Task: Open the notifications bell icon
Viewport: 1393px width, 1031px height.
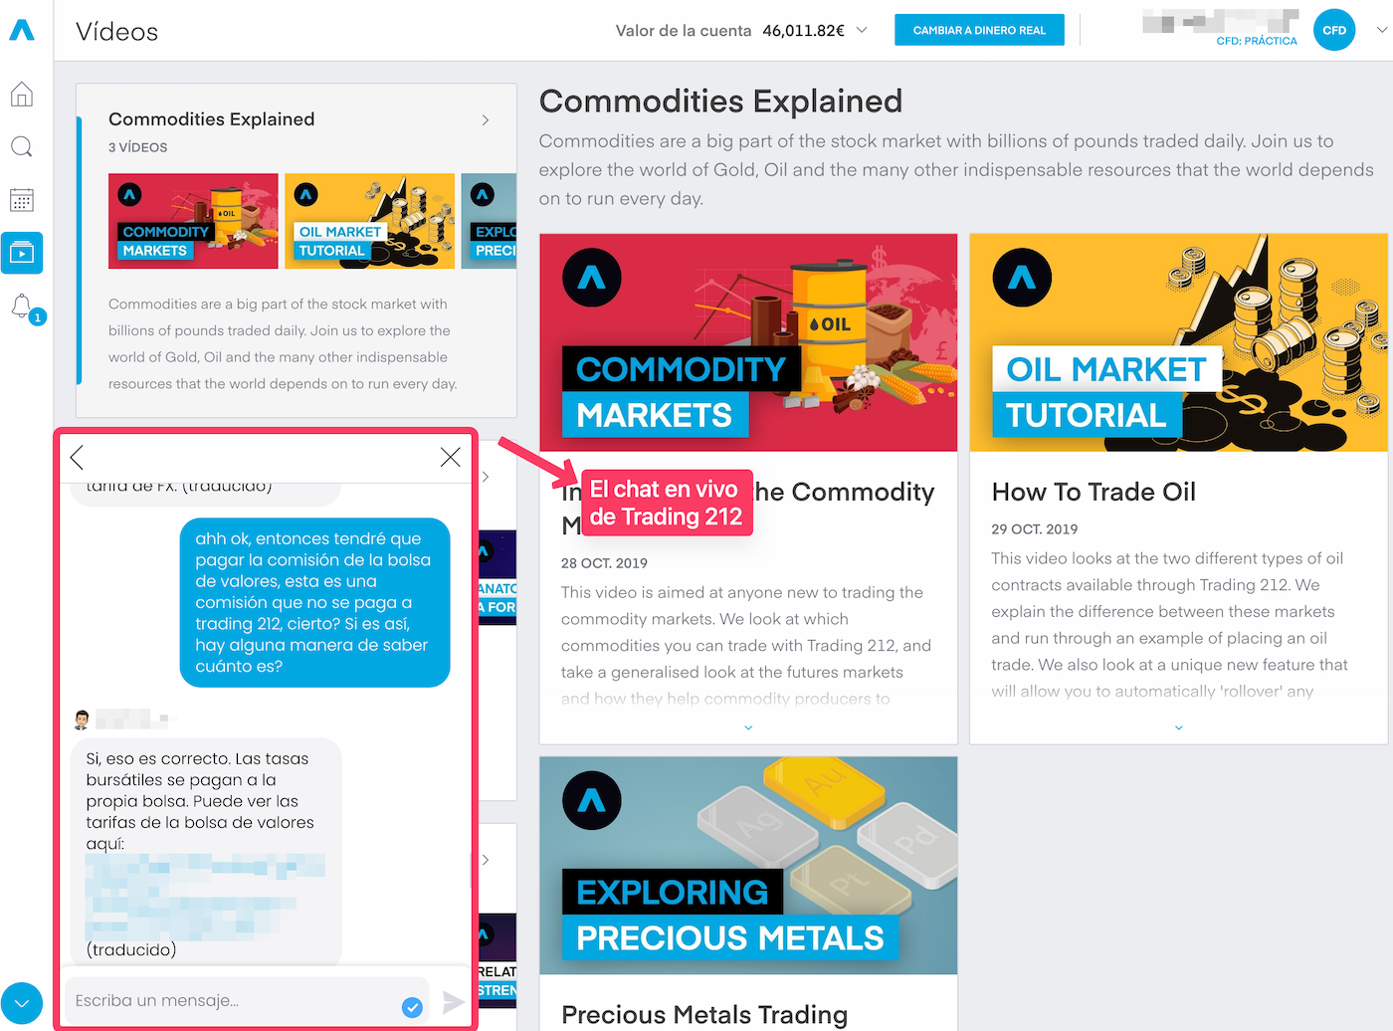Action: 21,306
